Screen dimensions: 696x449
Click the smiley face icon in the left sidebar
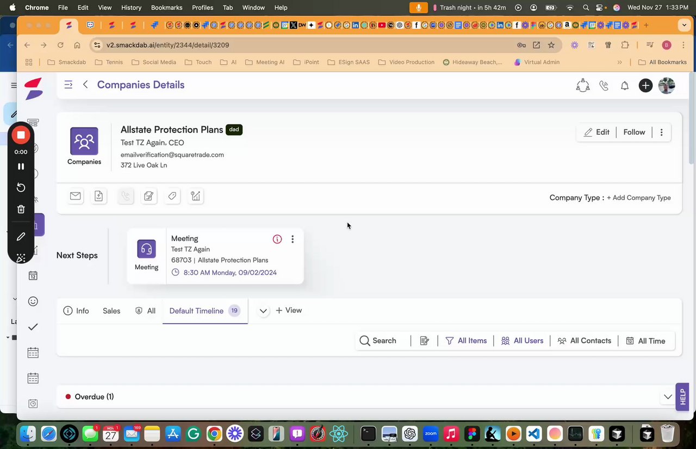33,301
